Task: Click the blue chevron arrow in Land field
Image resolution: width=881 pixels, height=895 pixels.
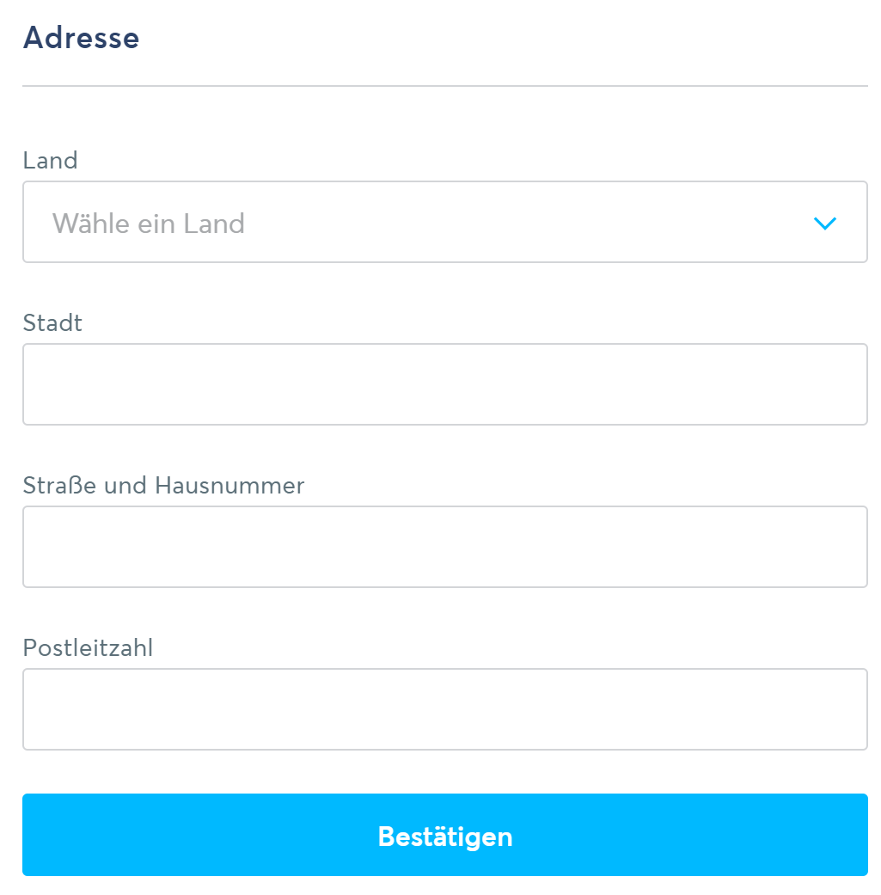Action: (824, 224)
